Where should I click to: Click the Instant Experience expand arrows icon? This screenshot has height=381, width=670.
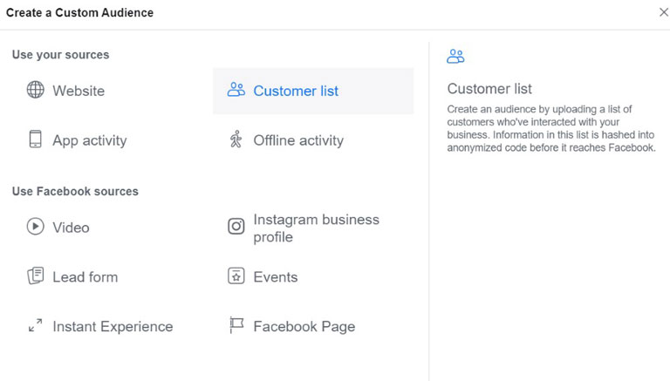[36, 325]
